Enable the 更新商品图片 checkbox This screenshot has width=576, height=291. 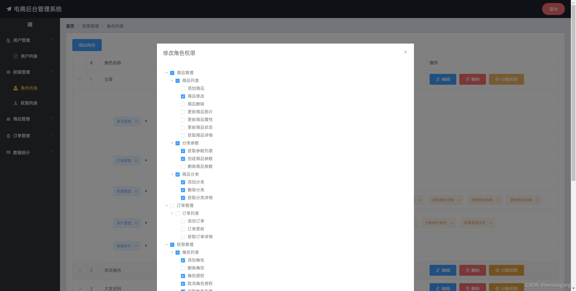[183, 112]
